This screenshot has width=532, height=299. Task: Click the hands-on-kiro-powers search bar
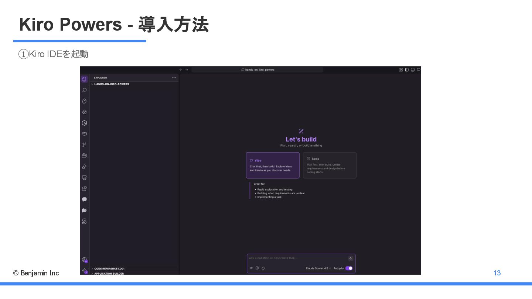[x=257, y=70]
